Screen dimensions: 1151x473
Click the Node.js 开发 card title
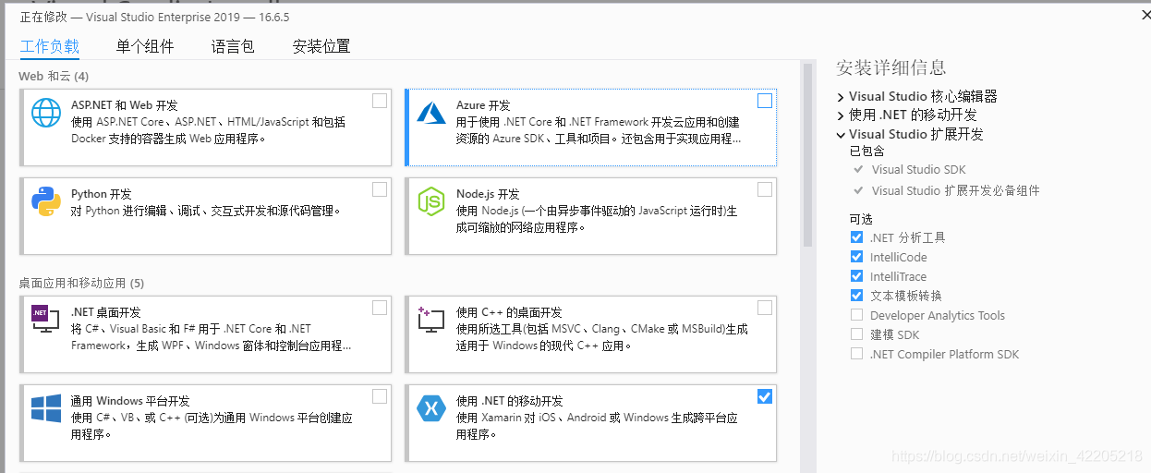click(488, 195)
